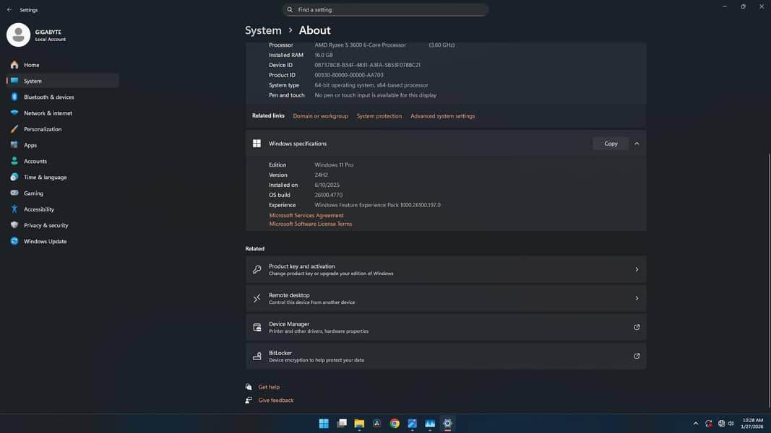
Task: Select System in the breadcrumb
Action: pos(263,30)
